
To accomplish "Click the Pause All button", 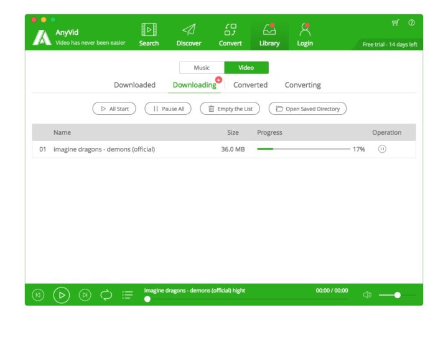I will point(168,109).
